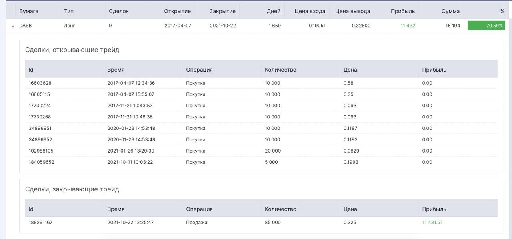Sort by Цена входа header
The image size is (512, 239).
click(x=310, y=11)
